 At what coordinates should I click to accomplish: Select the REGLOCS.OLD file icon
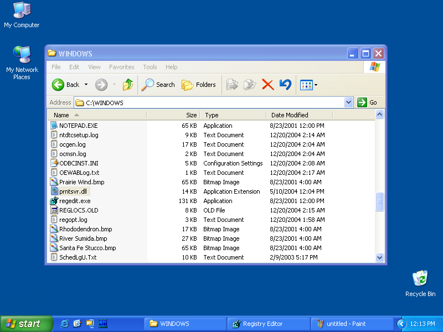click(x=54, y=210)
